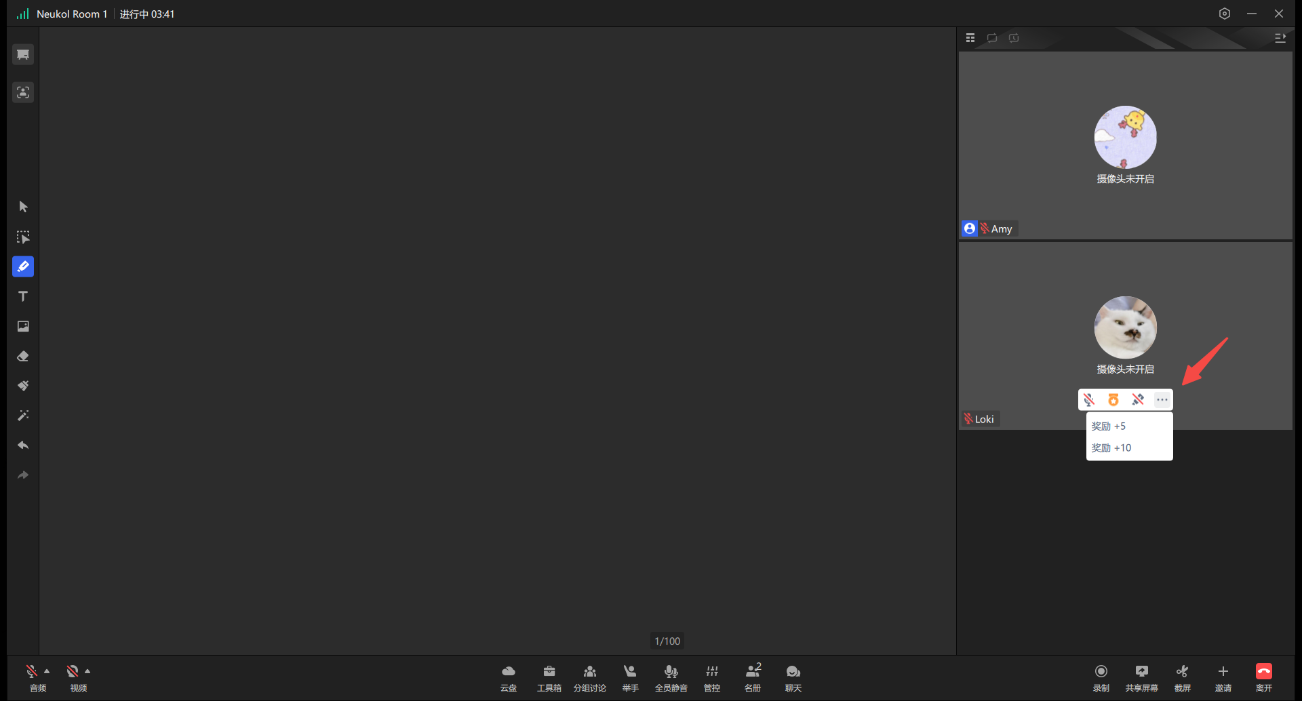Undo the last whiteboard action
The height and width of the screenshot is (701, 1302).
(x=23, y=445)
